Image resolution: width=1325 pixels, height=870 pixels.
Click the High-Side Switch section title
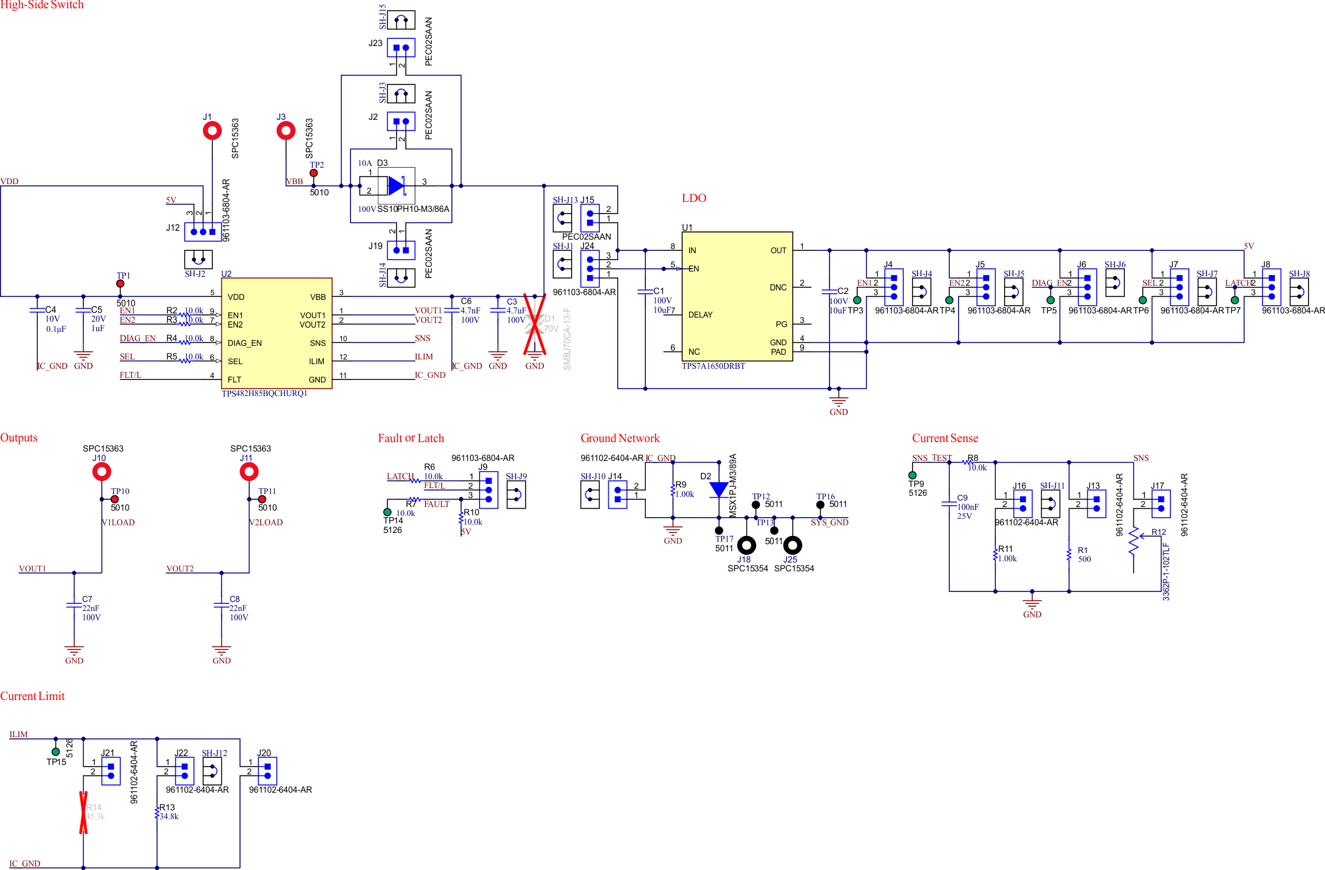(x=42, y=6)
